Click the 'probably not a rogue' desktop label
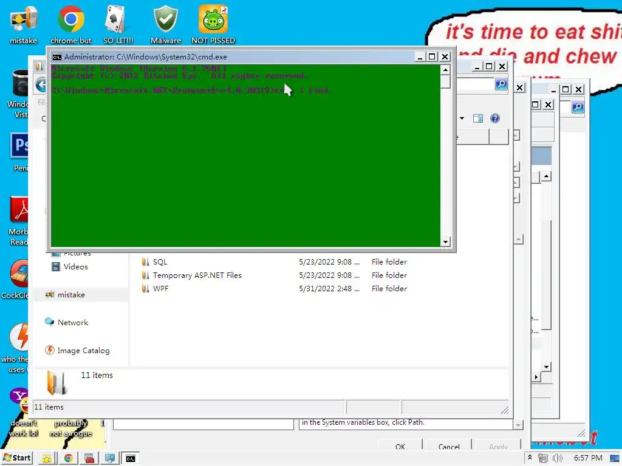The width and height of the screenshot is (622, 466). click(x=70, y=428)
